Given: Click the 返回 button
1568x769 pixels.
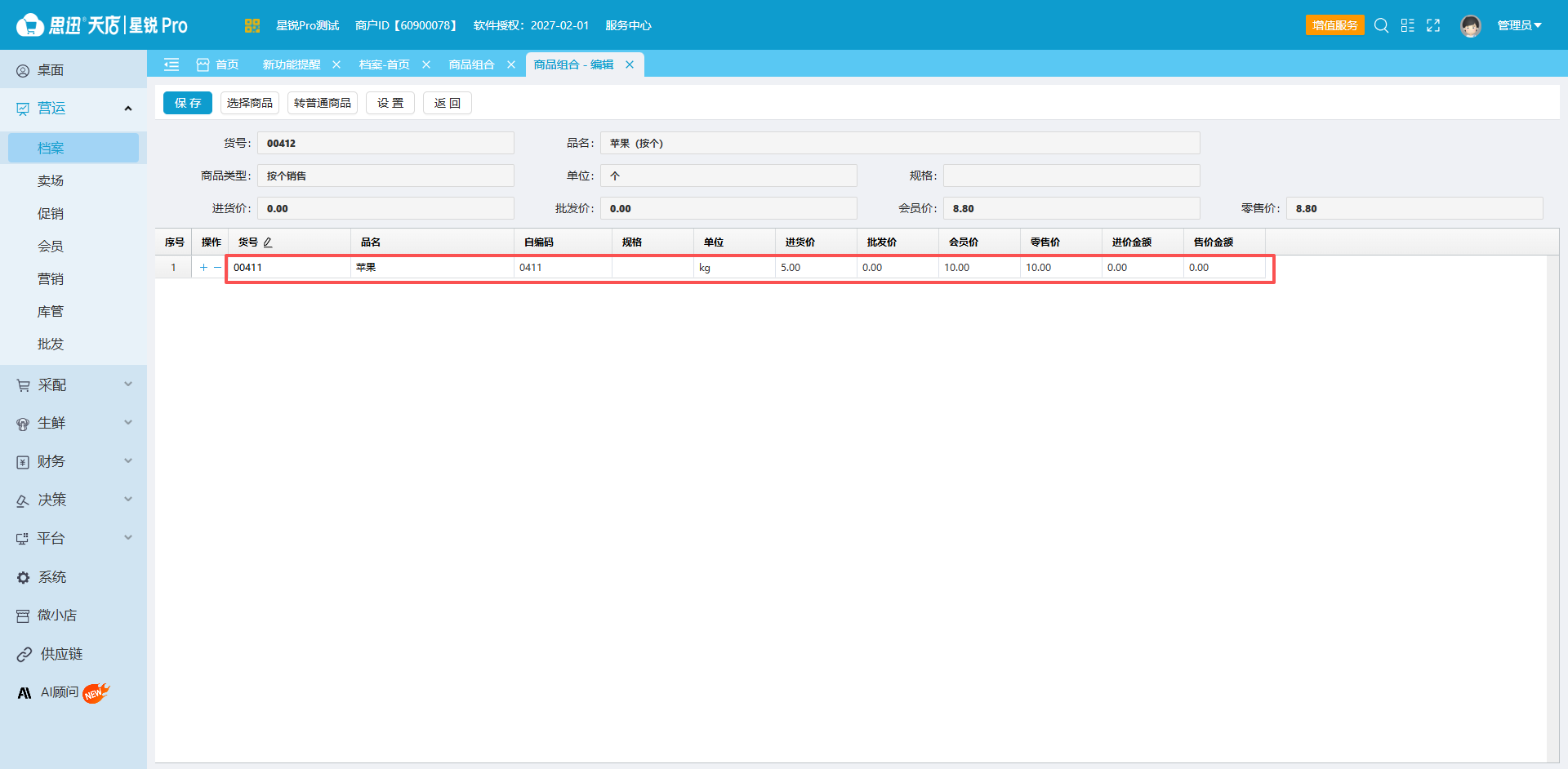Looking at the screenshot, I should pos(448,103).
